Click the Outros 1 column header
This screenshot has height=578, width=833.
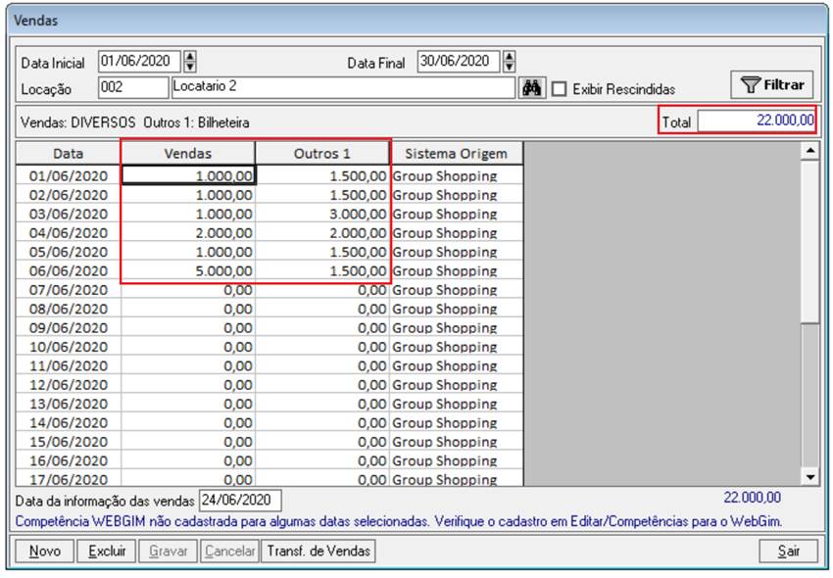coord(322,154)
